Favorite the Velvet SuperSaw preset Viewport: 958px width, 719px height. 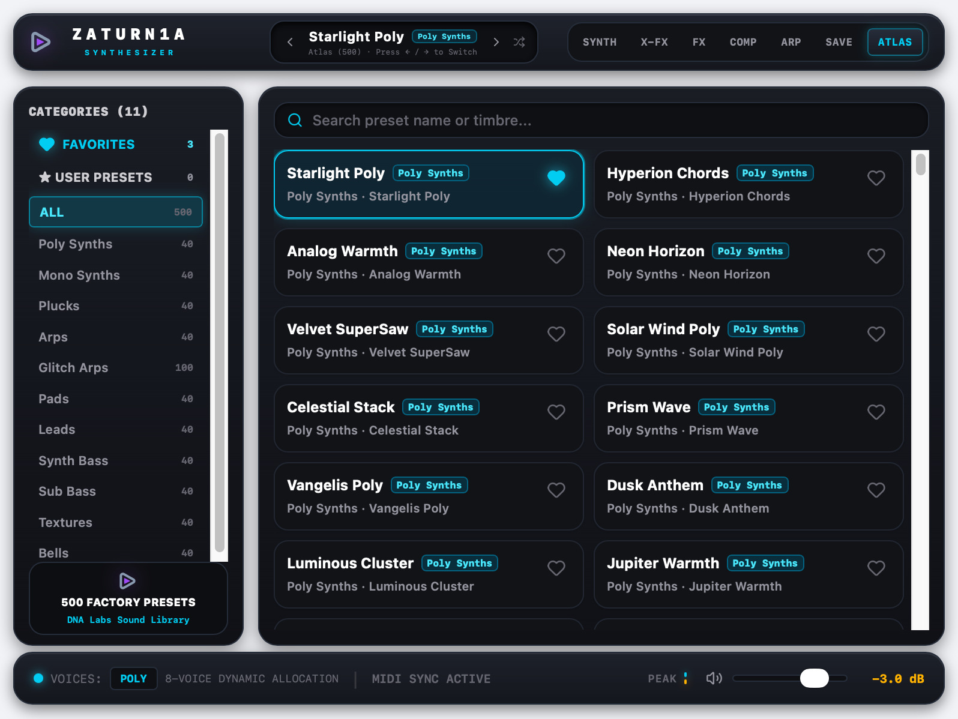tap(556, 334)
